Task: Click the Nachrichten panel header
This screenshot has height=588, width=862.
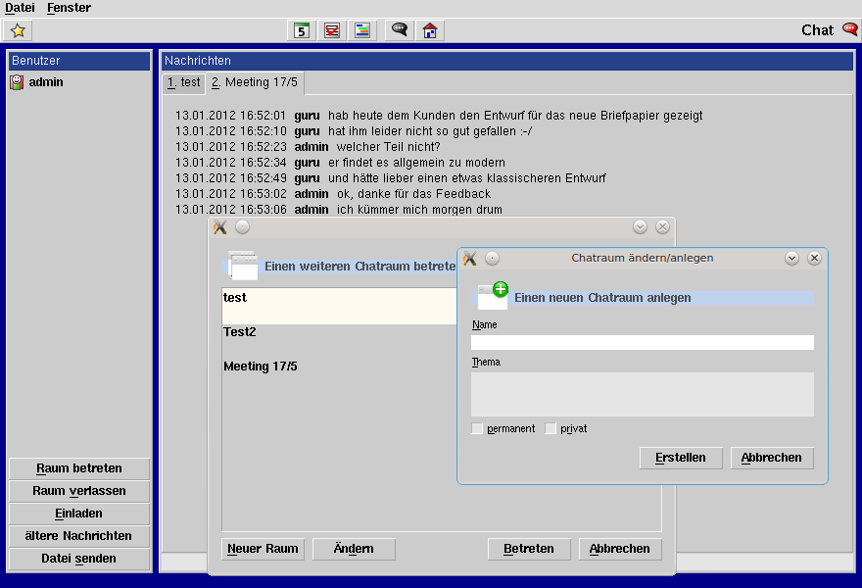Action: [x=506, y=61]
